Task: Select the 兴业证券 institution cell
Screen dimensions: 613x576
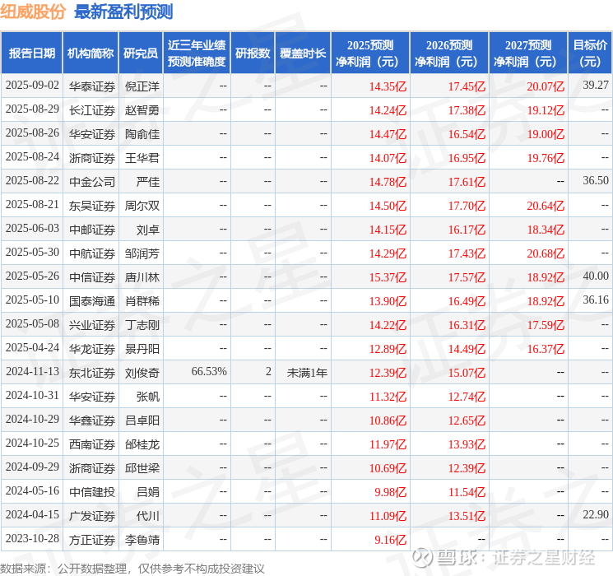Action: [92, 325]
